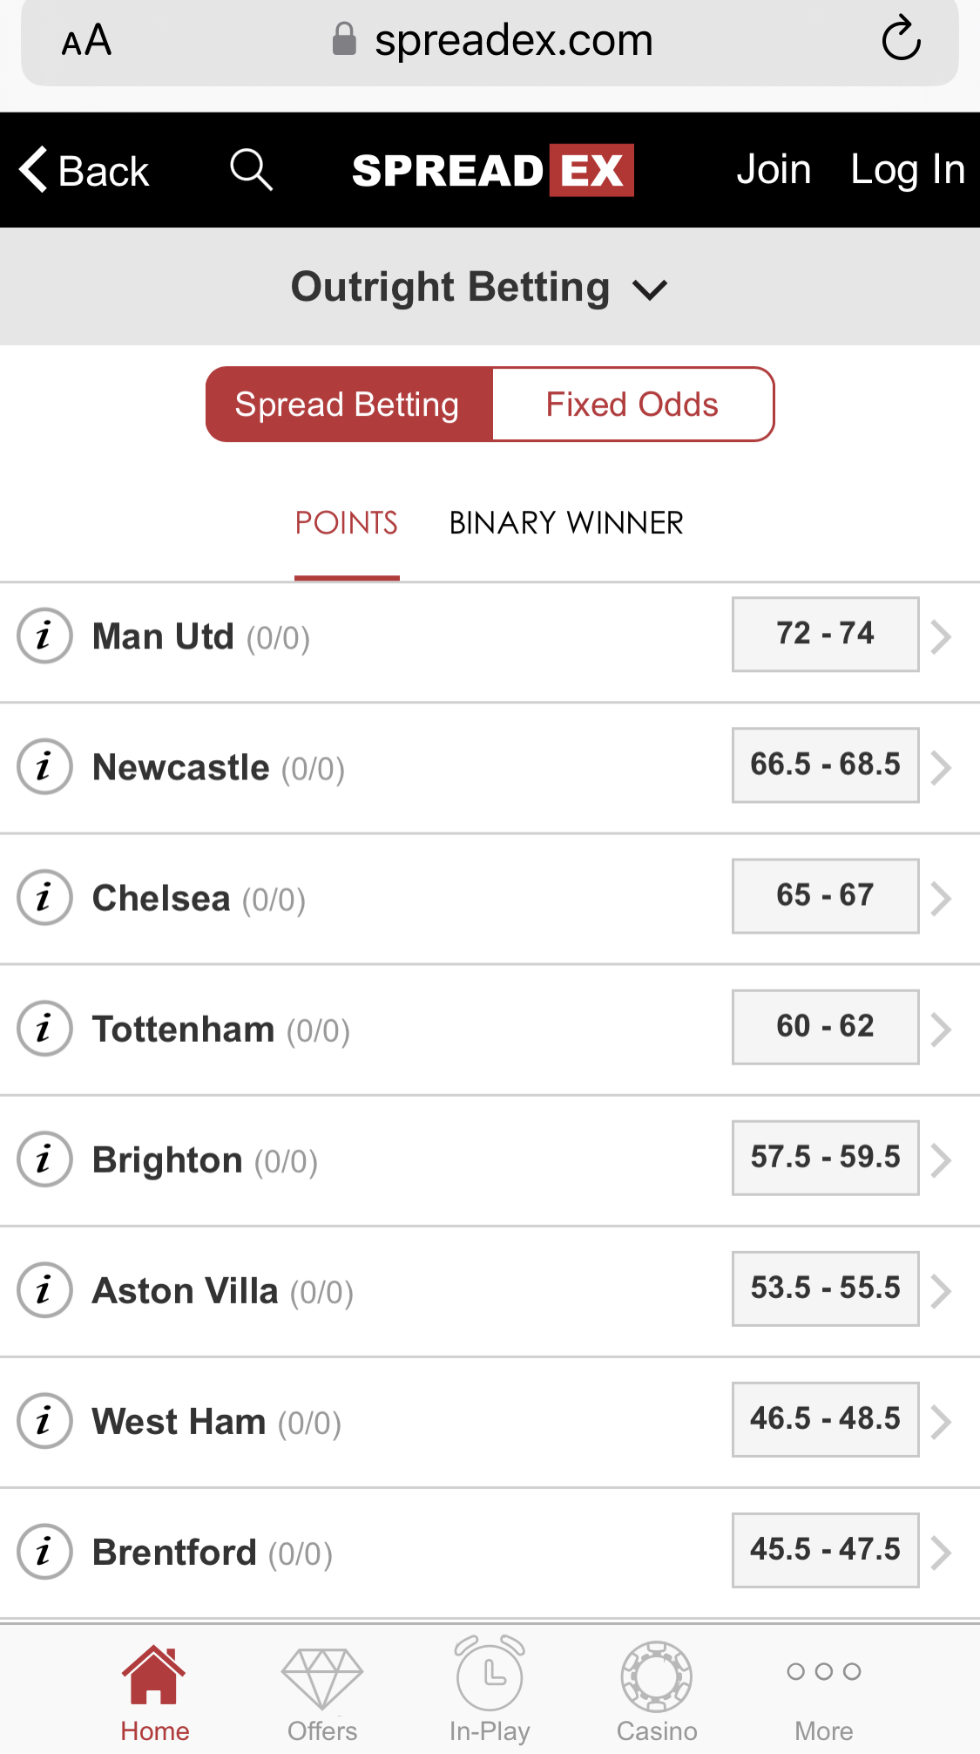
Task: Tap the Man Utd info icon
Action: coord(44,636)
